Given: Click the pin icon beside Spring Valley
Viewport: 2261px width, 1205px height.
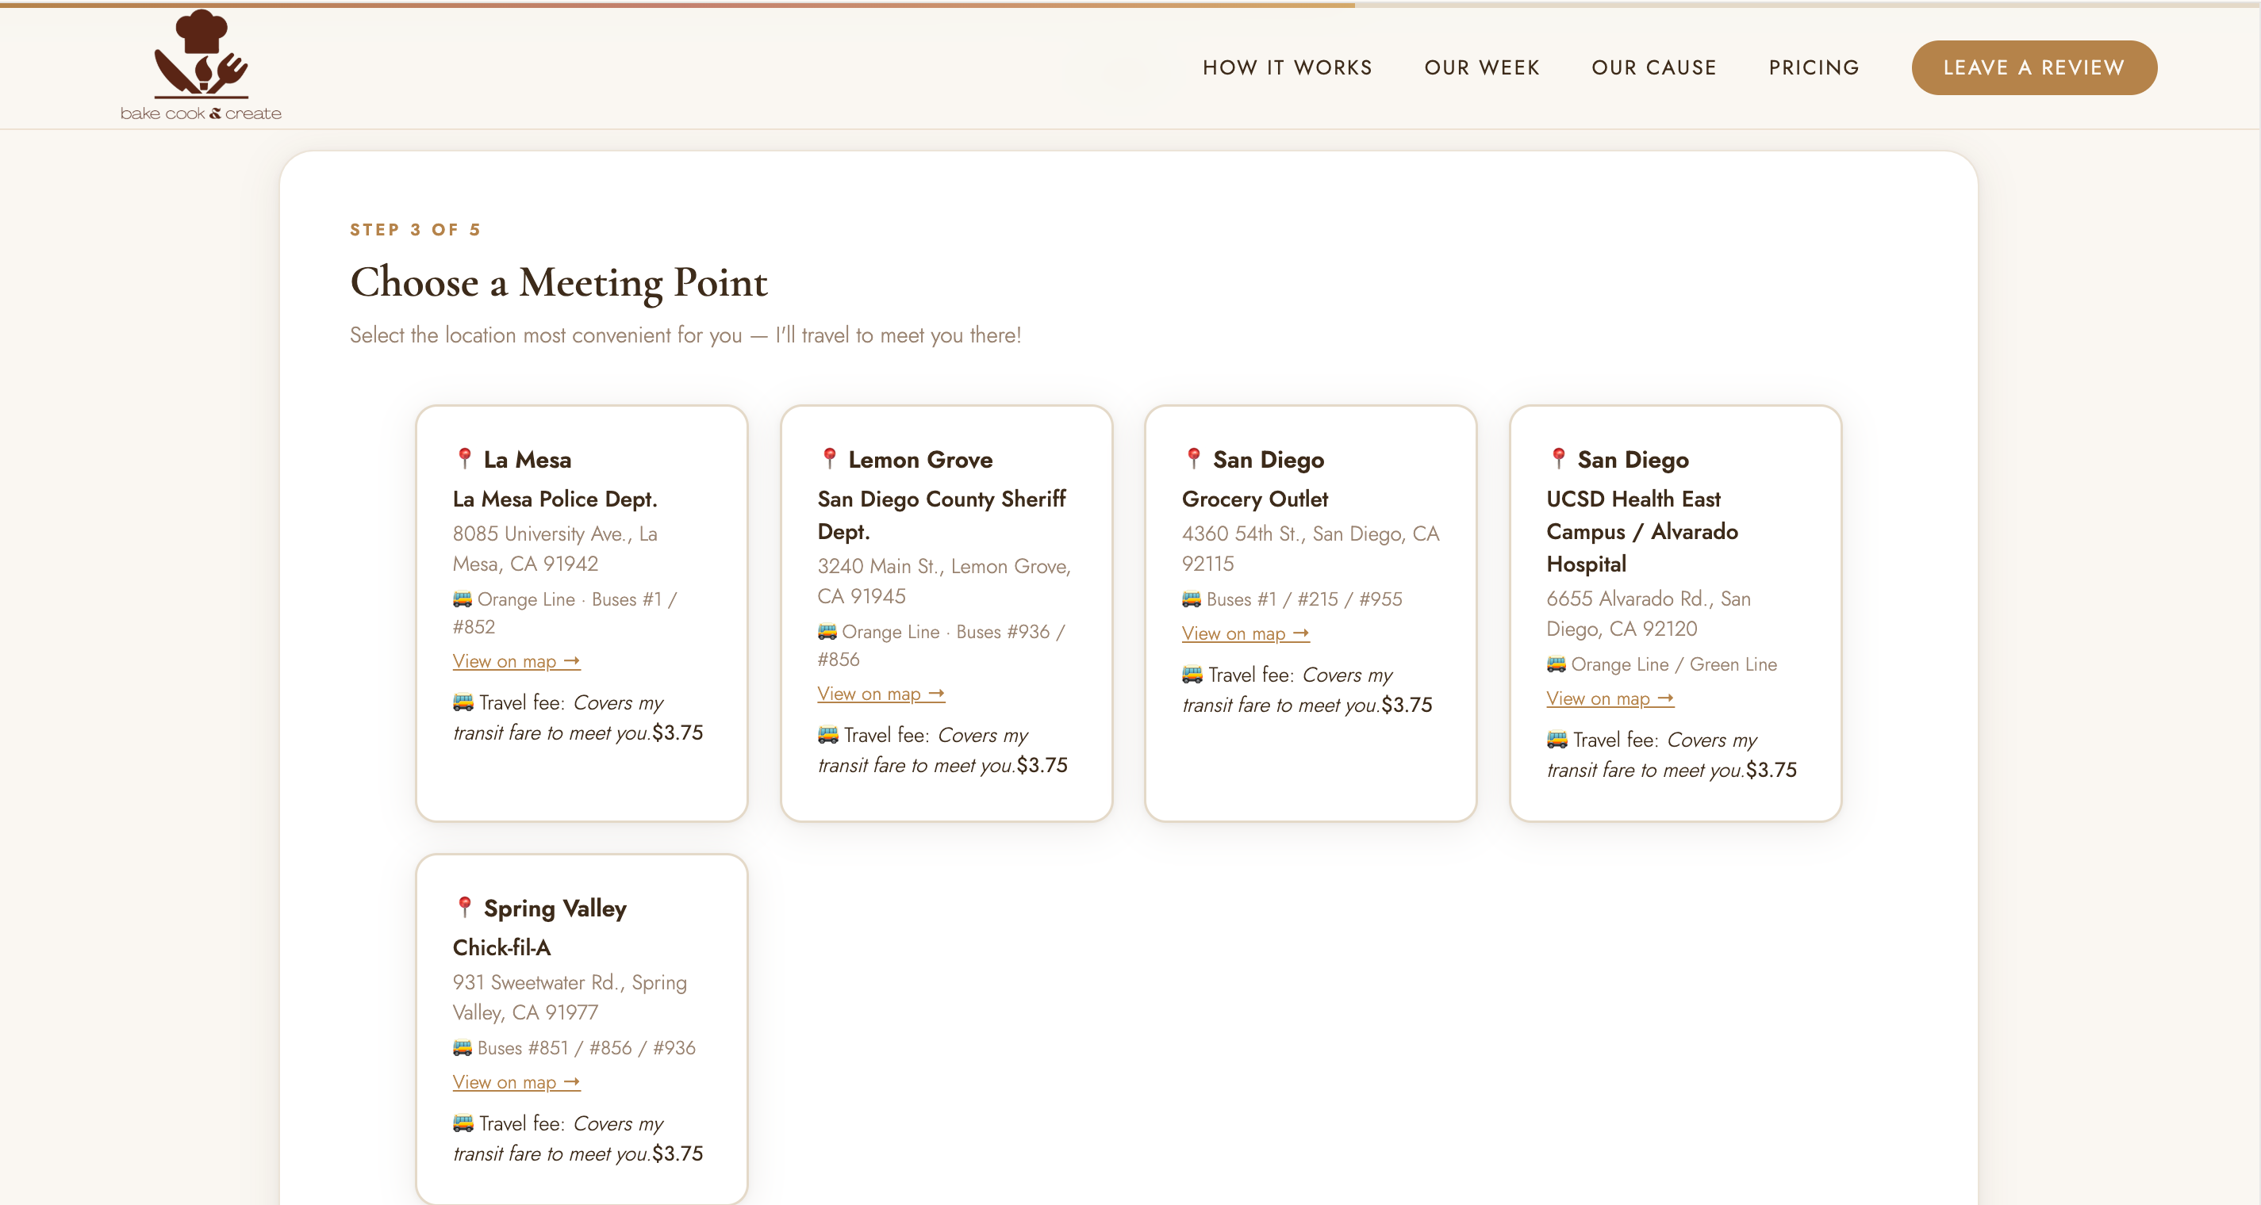Looking at the screenshot, I should click(464, 907).
